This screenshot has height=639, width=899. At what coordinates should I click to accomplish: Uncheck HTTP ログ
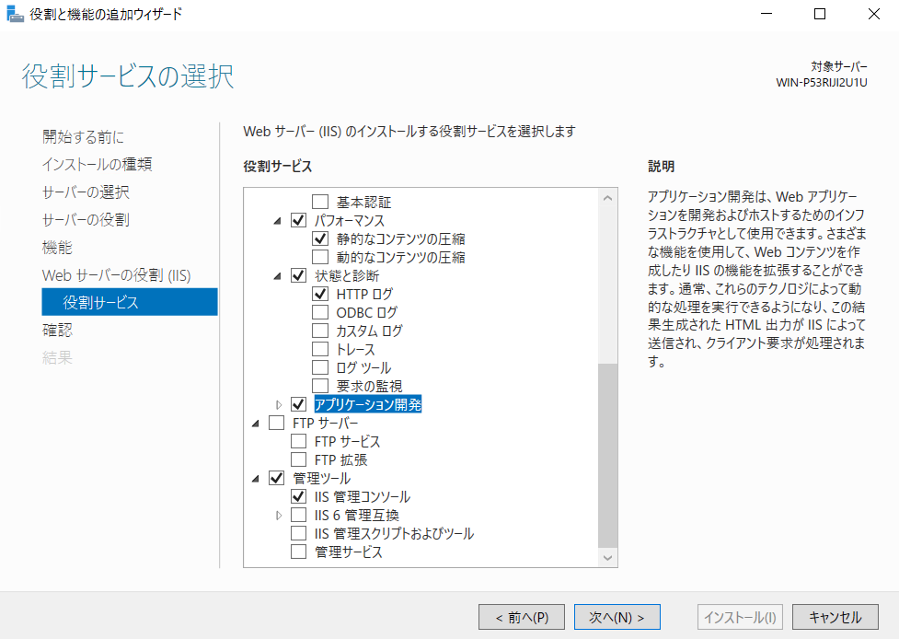click(321, 293)
